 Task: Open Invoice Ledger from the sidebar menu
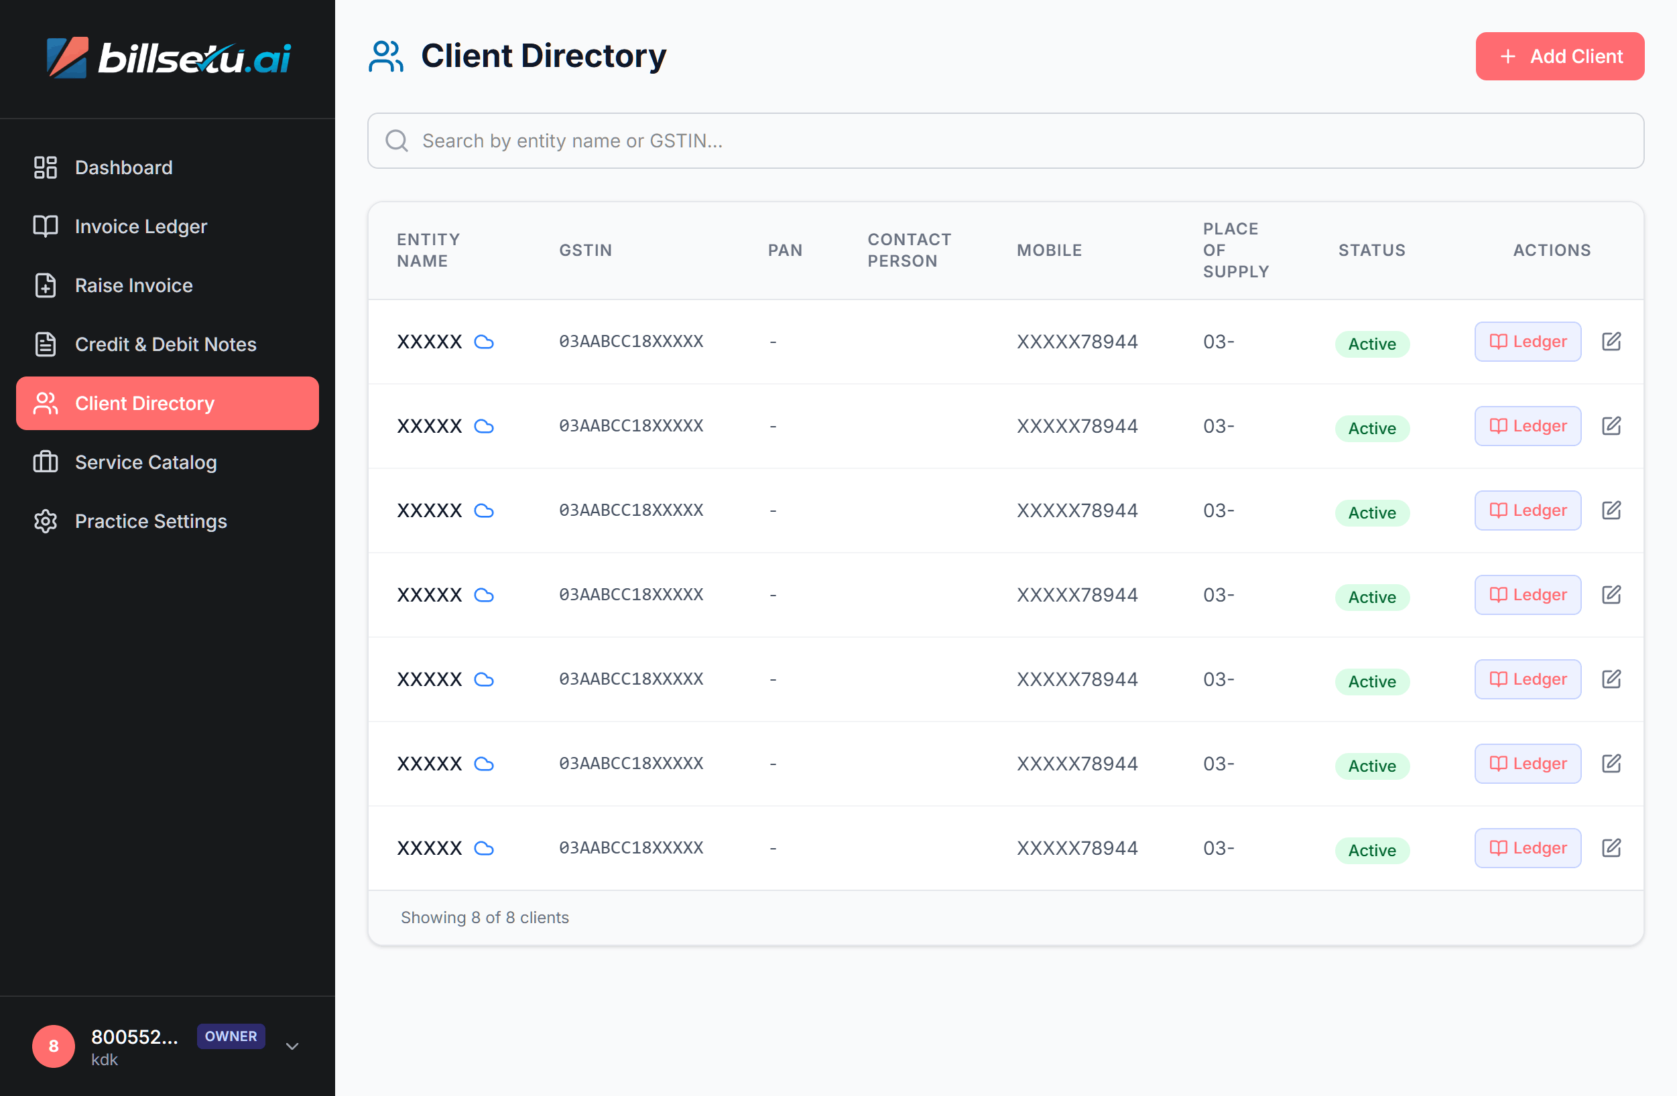pos(140,226)
